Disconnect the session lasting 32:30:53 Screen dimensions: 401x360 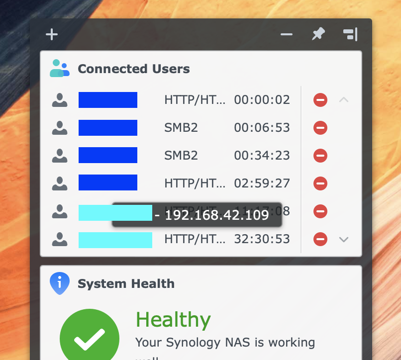pos(320,239)
